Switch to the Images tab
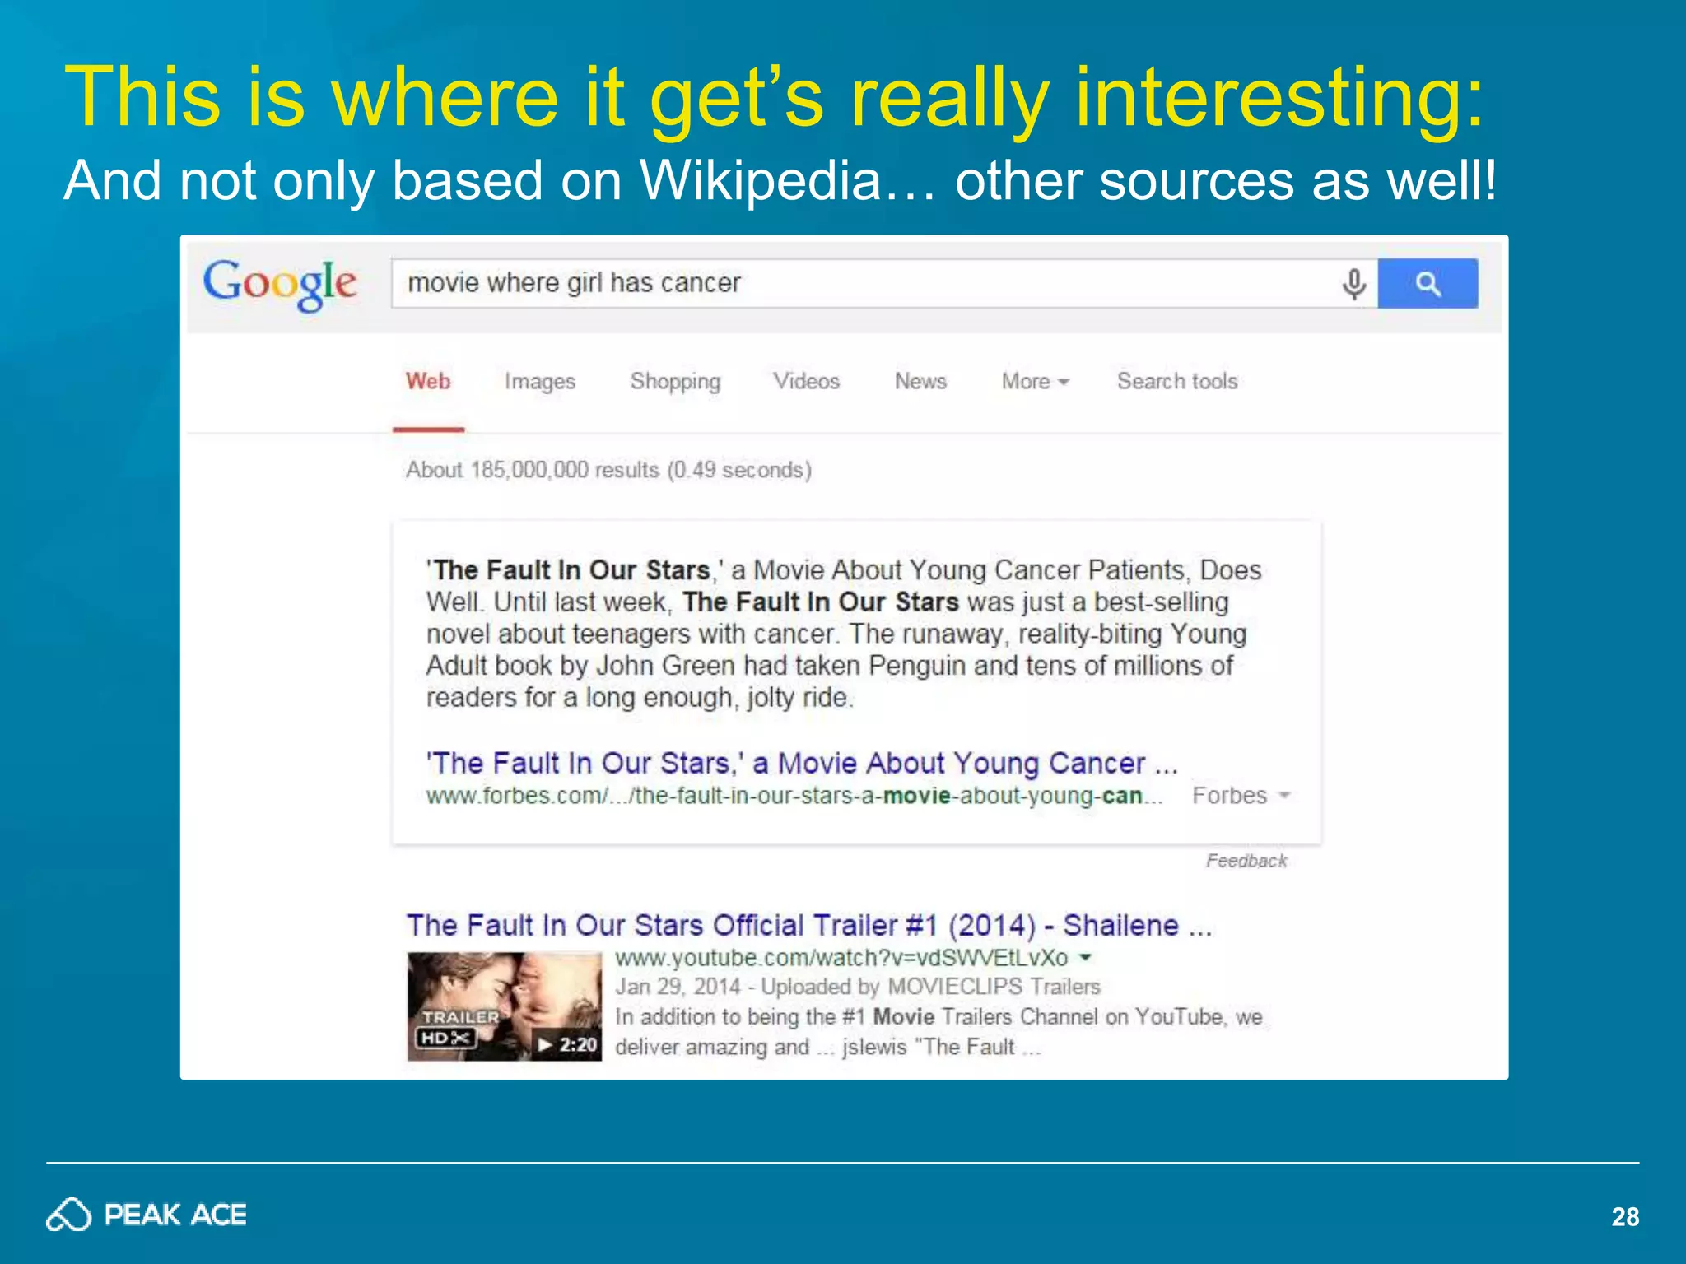Screen dimensions: 1686x1264 coord(540,382)
